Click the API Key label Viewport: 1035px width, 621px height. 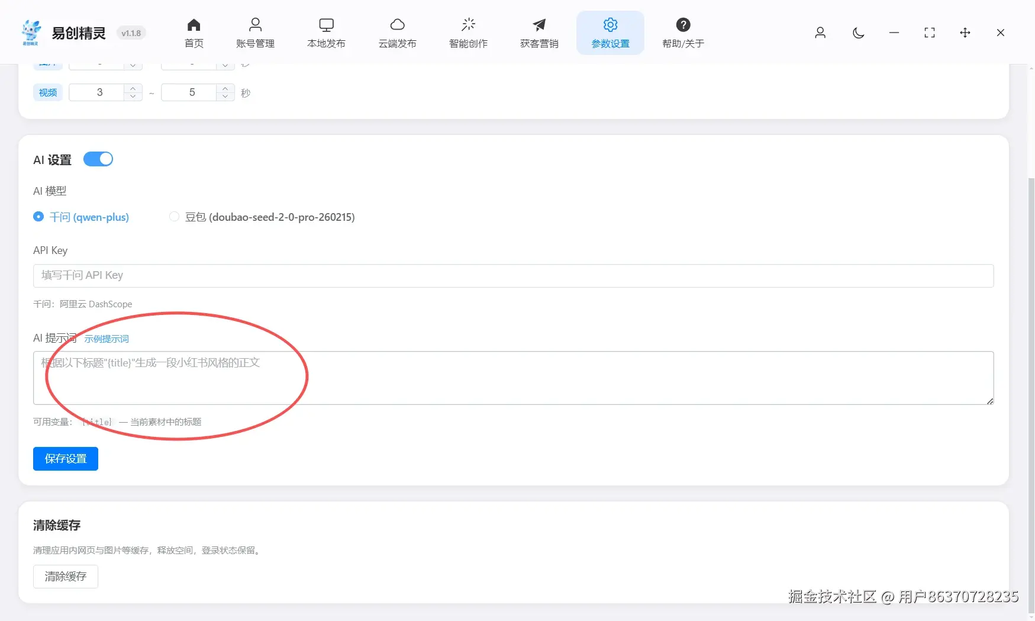coord(50,250)
